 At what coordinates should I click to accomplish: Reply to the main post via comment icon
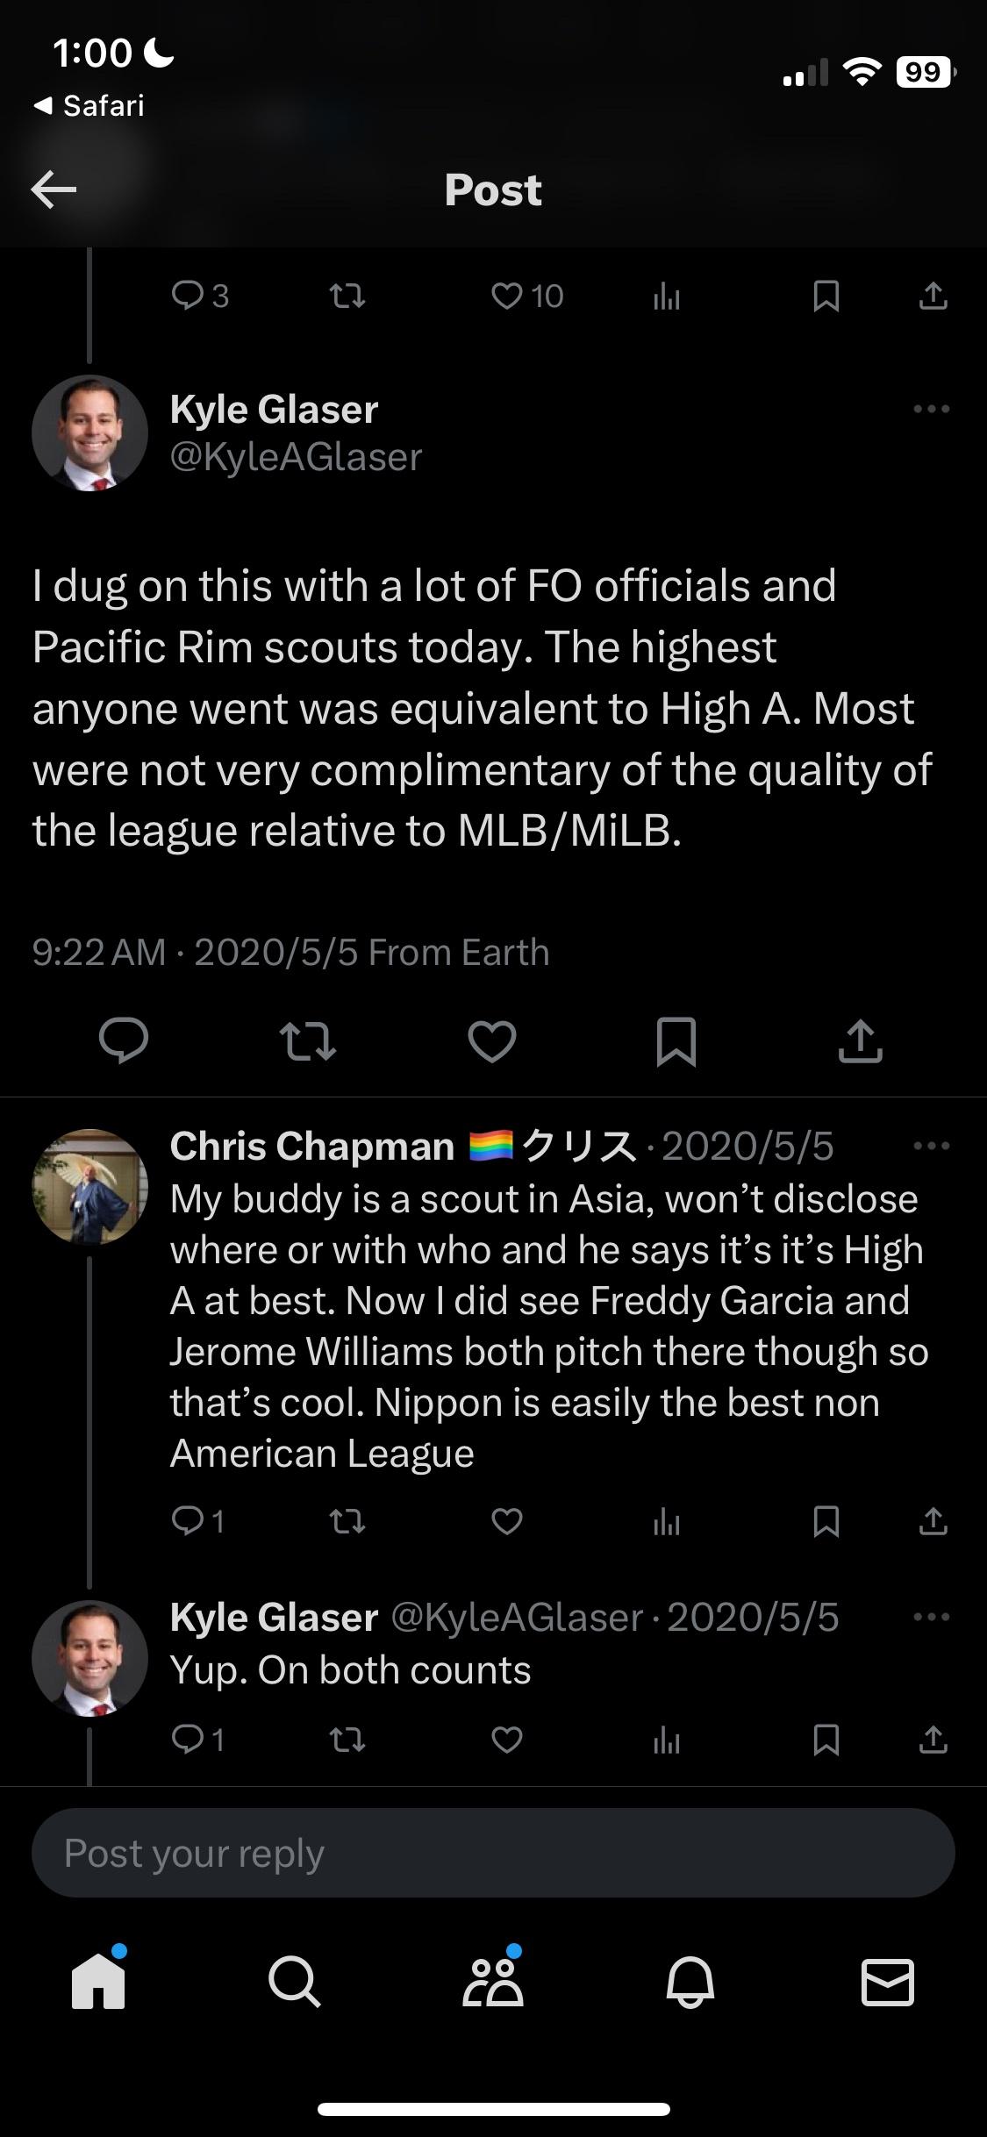(x=124, y=1041)
